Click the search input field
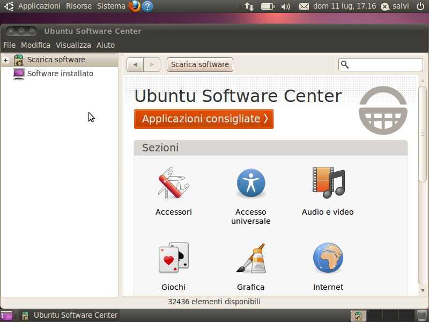429x322 pixels. tap(381, 64)
